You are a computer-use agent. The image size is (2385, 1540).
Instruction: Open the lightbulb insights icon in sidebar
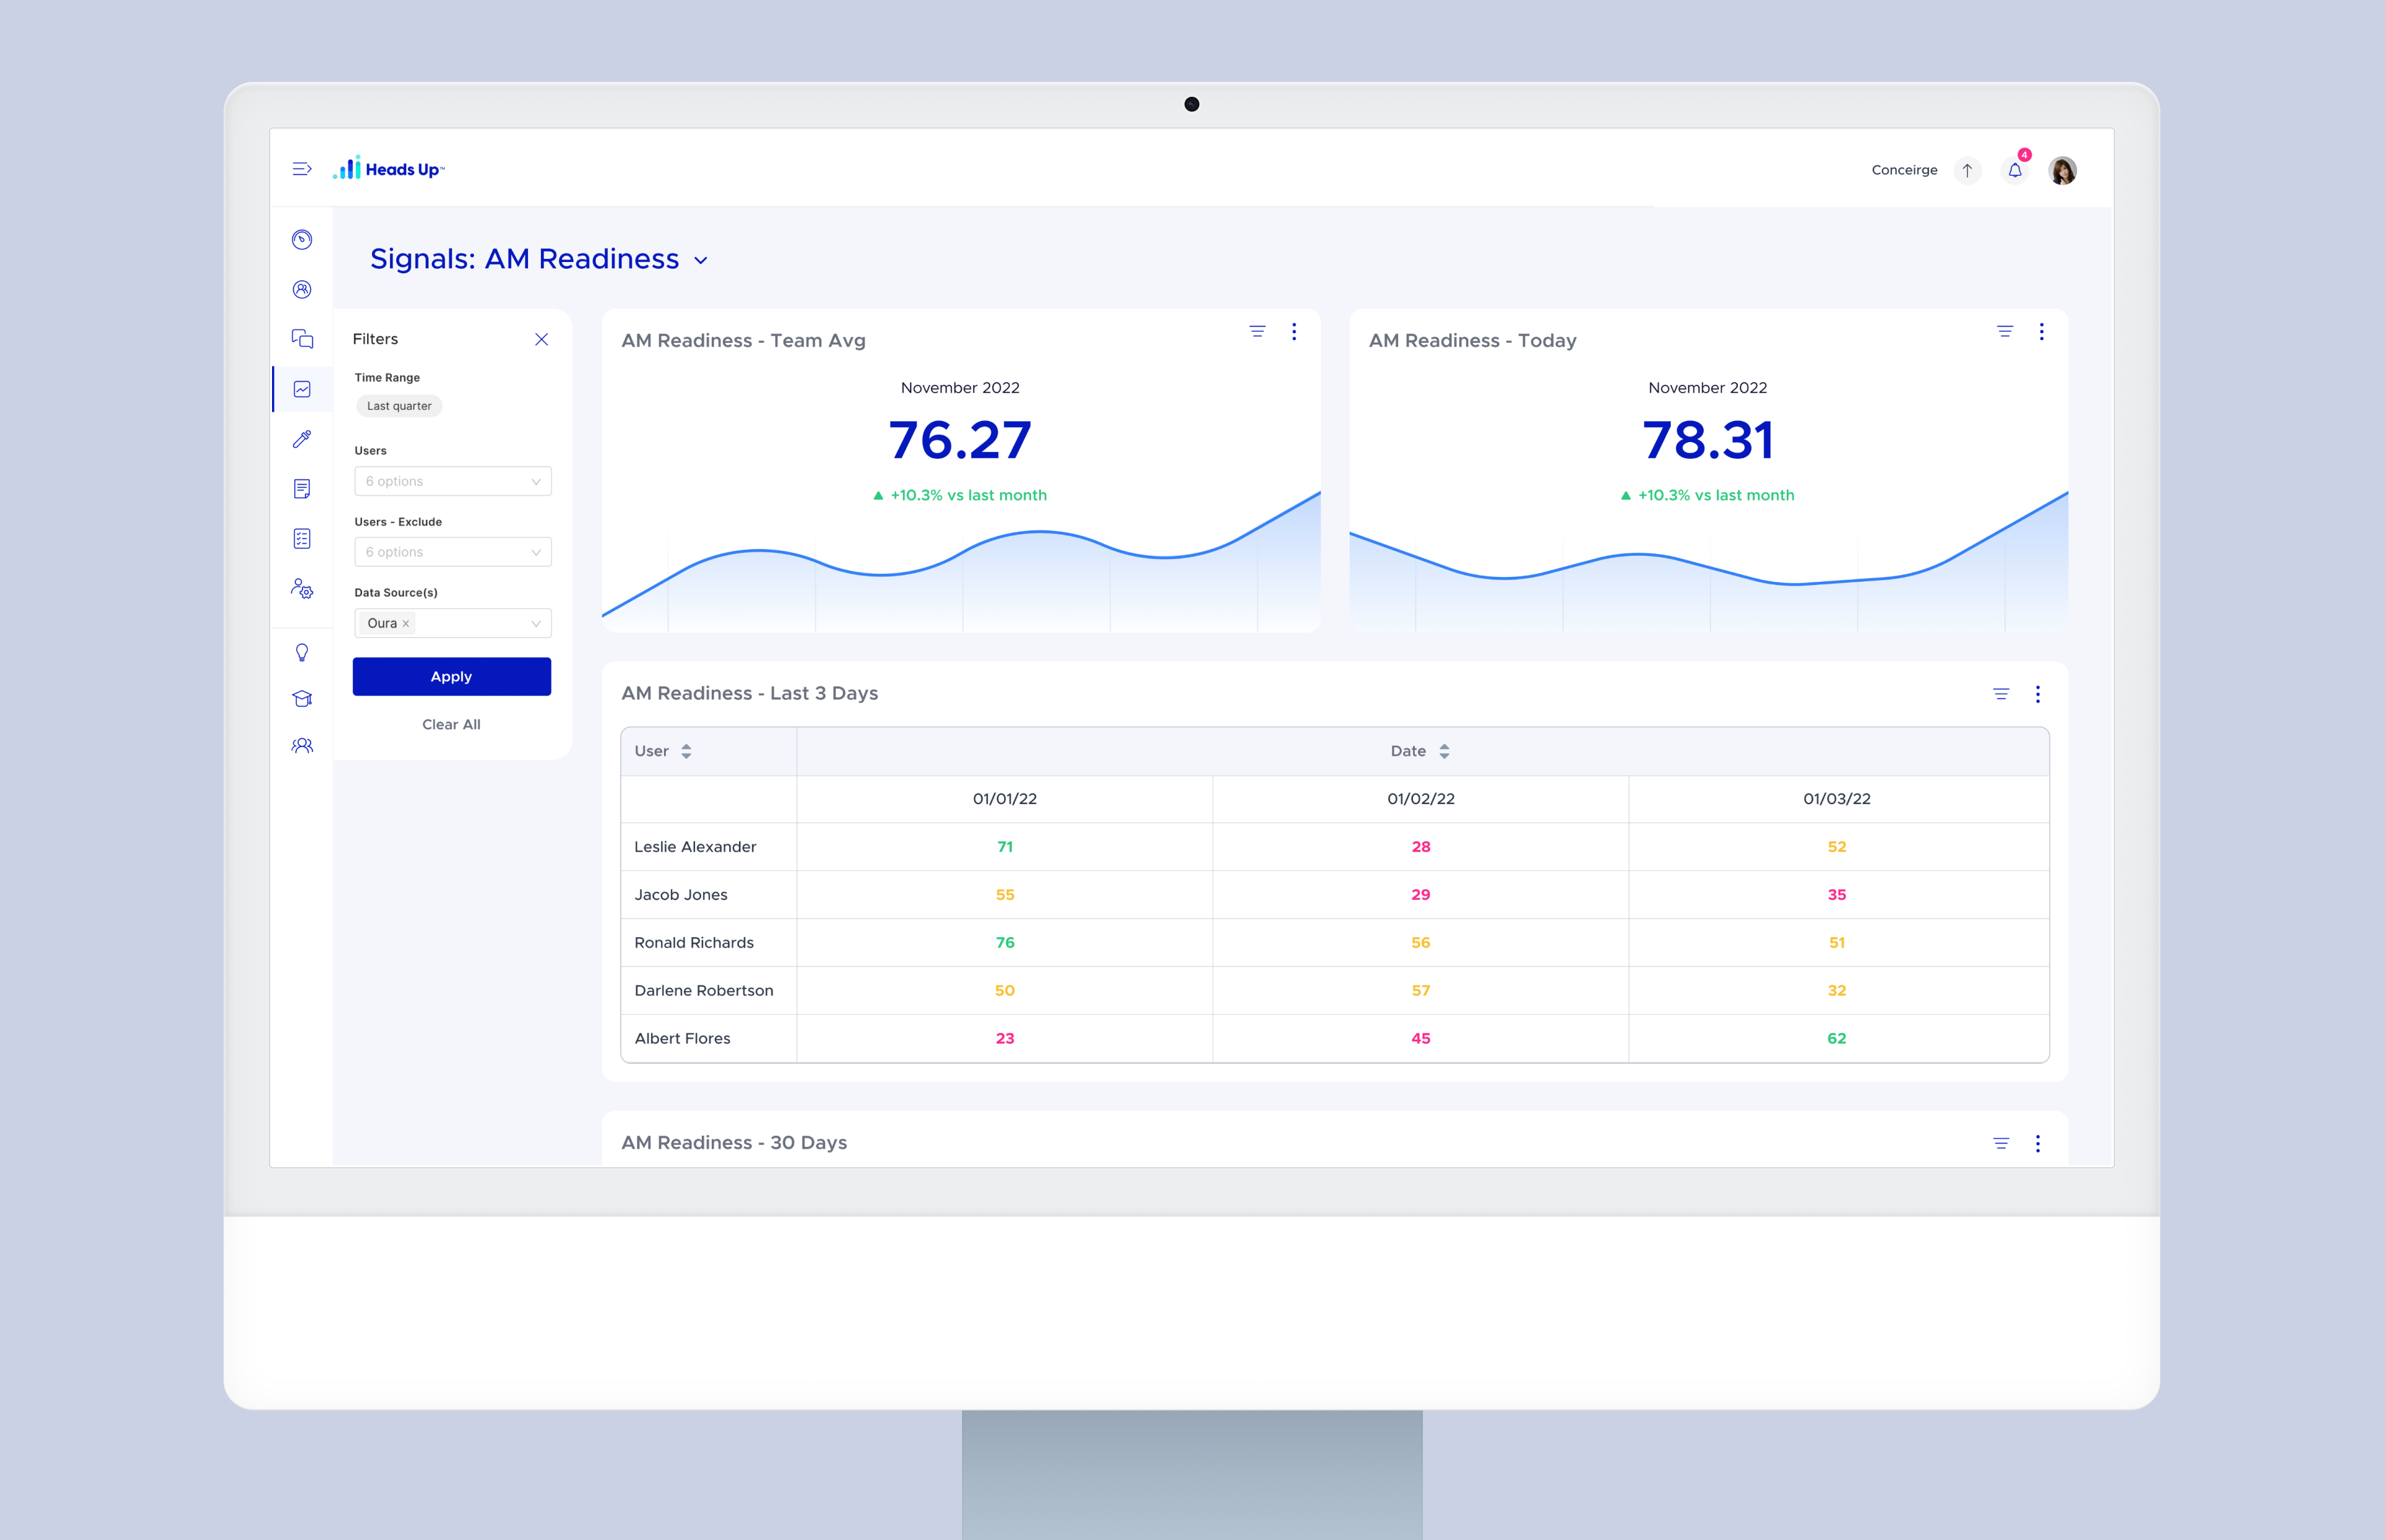point(302,653)
